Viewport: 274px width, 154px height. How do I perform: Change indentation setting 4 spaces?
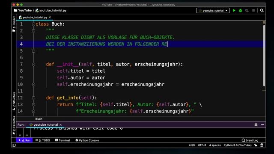[215, 145]
